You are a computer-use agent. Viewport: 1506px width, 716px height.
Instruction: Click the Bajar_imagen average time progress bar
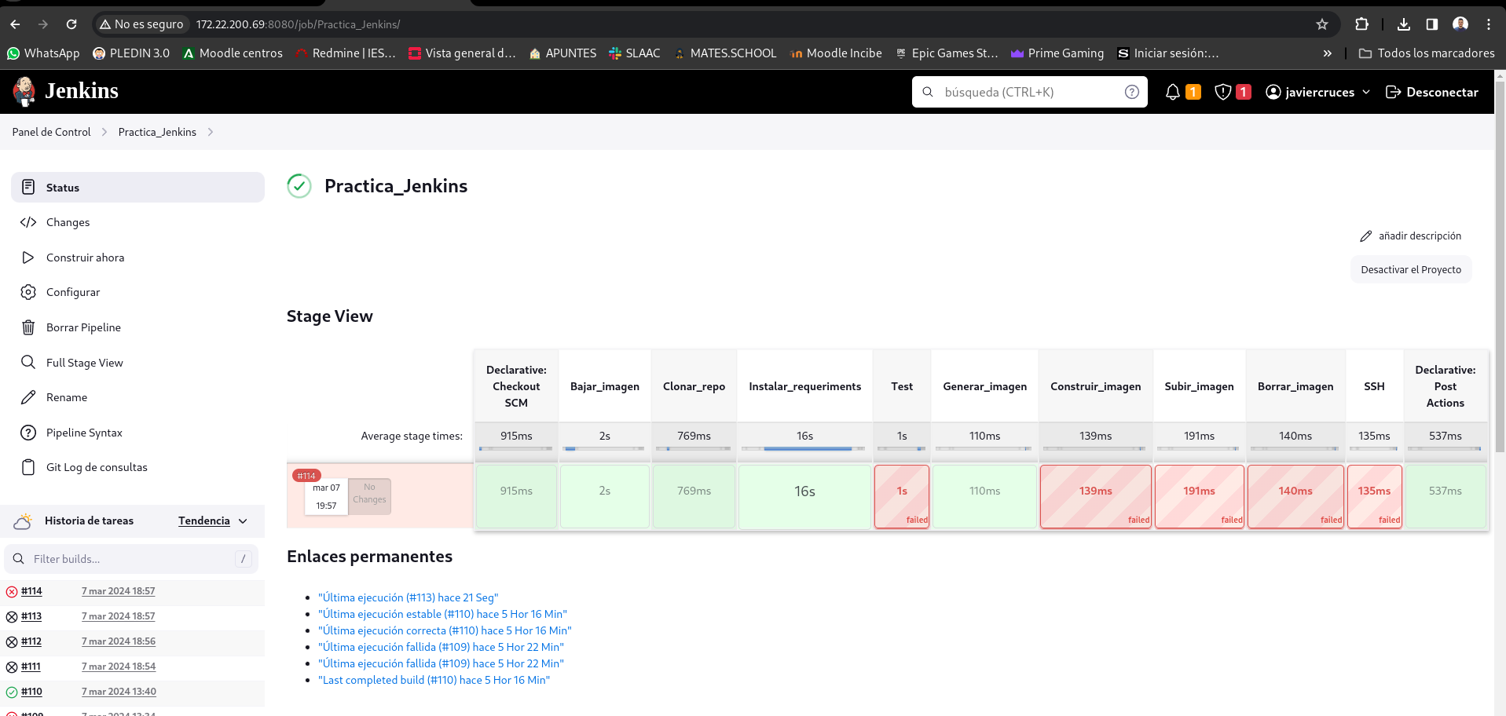point(604,449)
